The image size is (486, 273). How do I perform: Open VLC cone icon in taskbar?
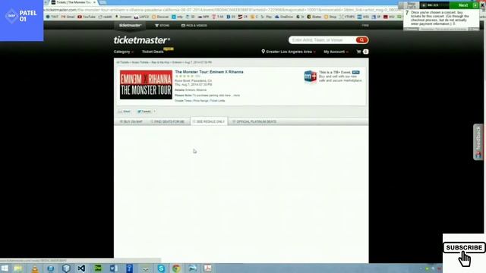pos(35,268)
